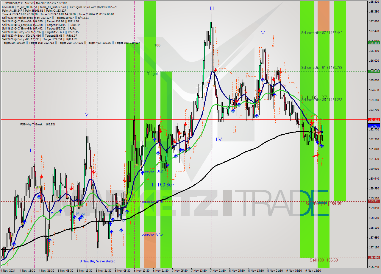
Task: Click the 'Sell correction 38.2 | 164.269' label
Action: (321, 100)
